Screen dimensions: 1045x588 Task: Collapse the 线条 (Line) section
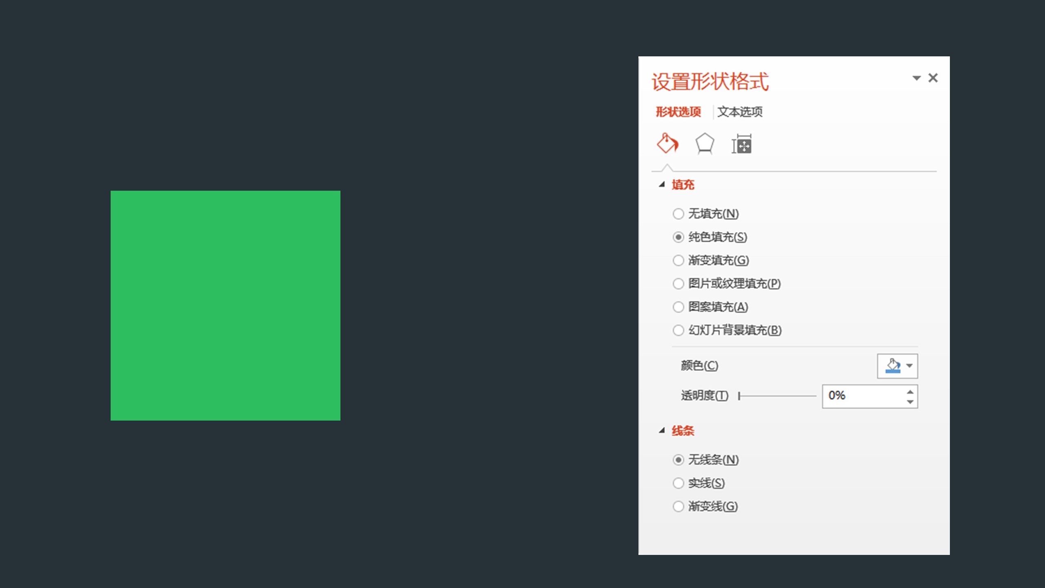tap(662, 431)
